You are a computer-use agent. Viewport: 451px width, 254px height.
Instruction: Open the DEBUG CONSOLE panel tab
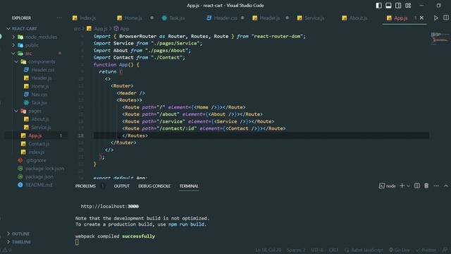pos(154,186)
